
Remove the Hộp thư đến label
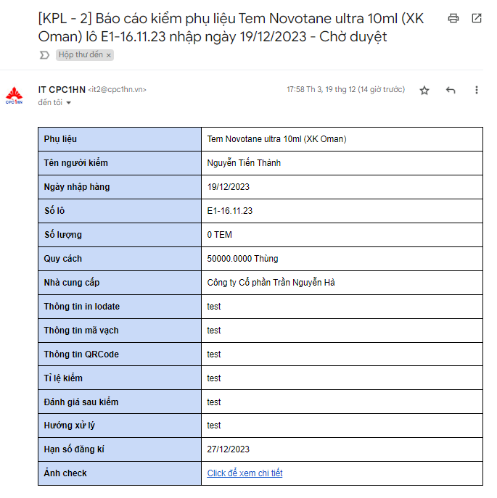(x=109, y=55)
